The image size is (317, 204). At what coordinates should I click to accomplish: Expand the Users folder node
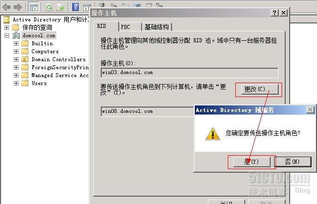click(x=16, y=83)
